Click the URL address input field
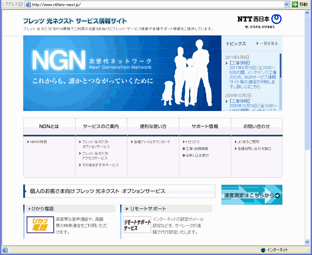The image size is (312, 255). pyautogui.click(x=157, y=4)
